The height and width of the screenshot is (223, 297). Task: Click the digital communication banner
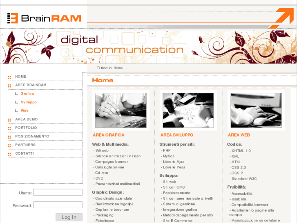coord(149,47)
